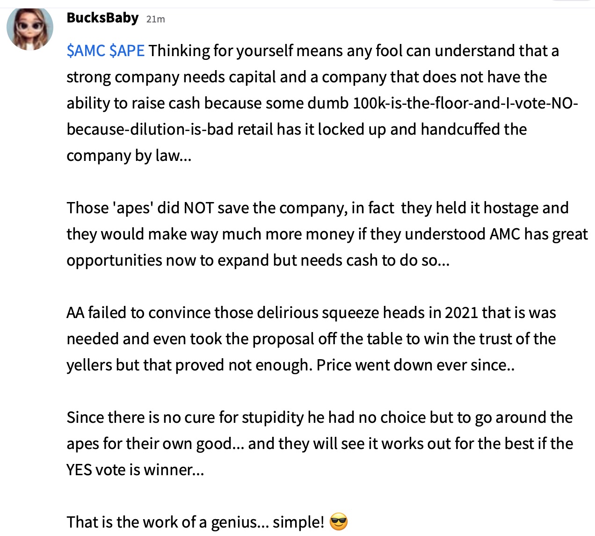
Task: Click the words "Price went down ever since.."
Action: [415, 365]
